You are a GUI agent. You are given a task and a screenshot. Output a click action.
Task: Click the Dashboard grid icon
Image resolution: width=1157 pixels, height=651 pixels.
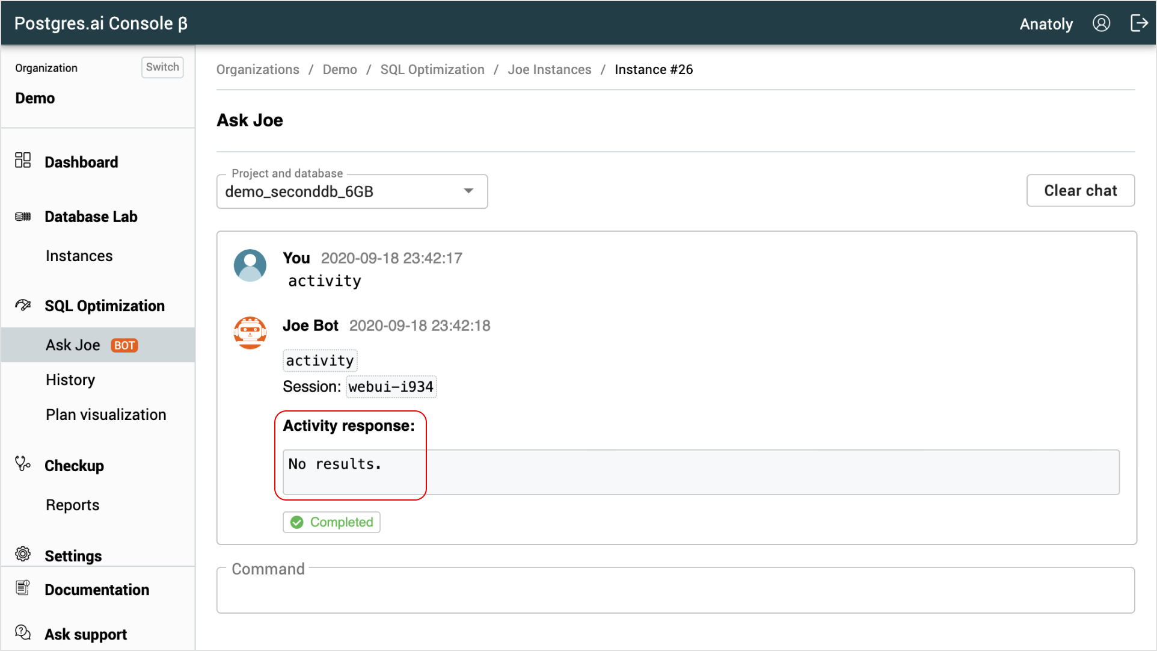tap(23, 160)
